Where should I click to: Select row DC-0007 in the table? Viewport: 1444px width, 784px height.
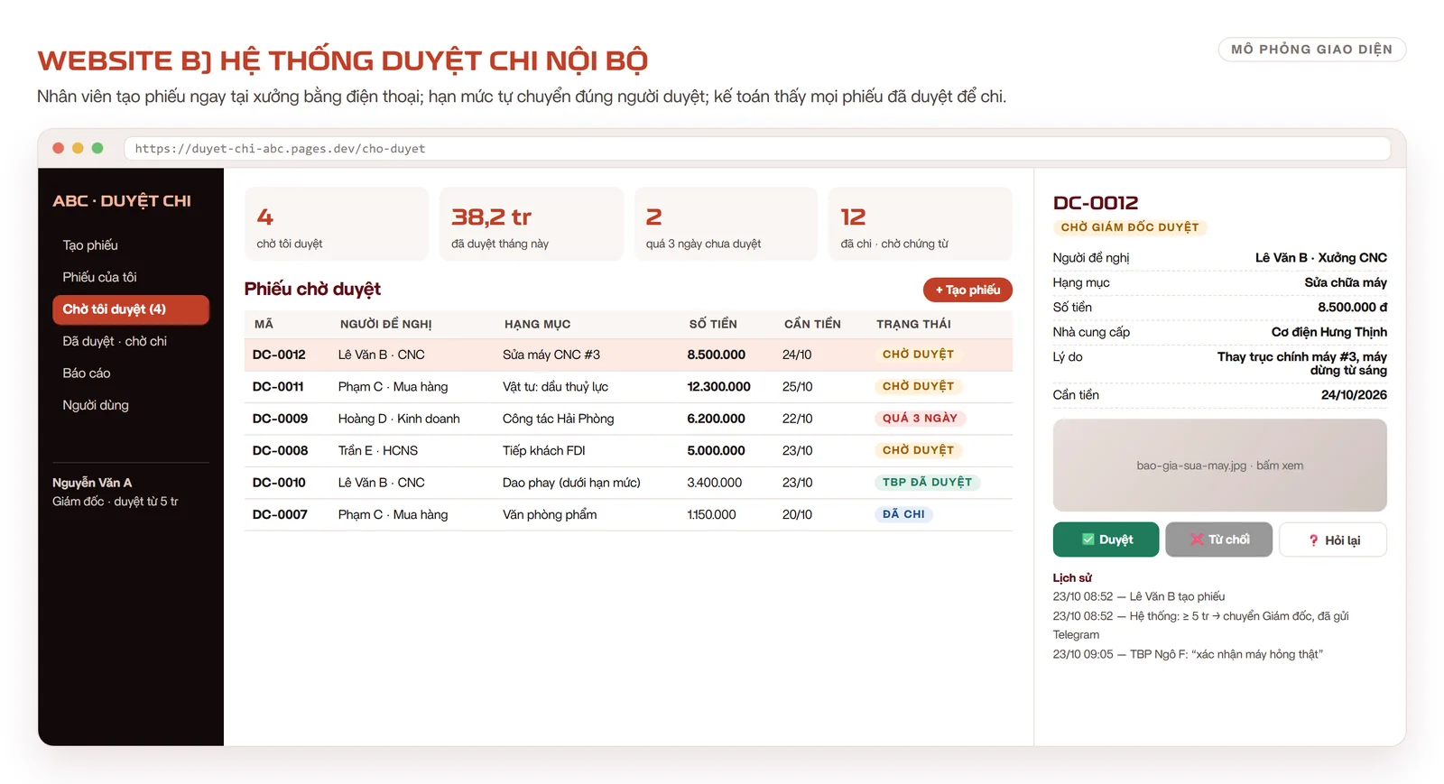click(628, 515)
